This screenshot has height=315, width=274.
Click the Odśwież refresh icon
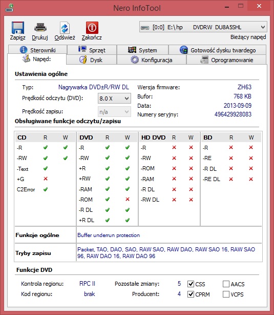pyautogui.click(x=65, y=28)
